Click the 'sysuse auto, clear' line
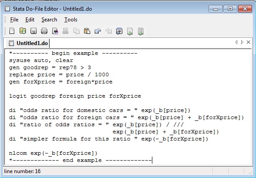Viewport: 256px width, 178px height. click(x=41, y=61)
